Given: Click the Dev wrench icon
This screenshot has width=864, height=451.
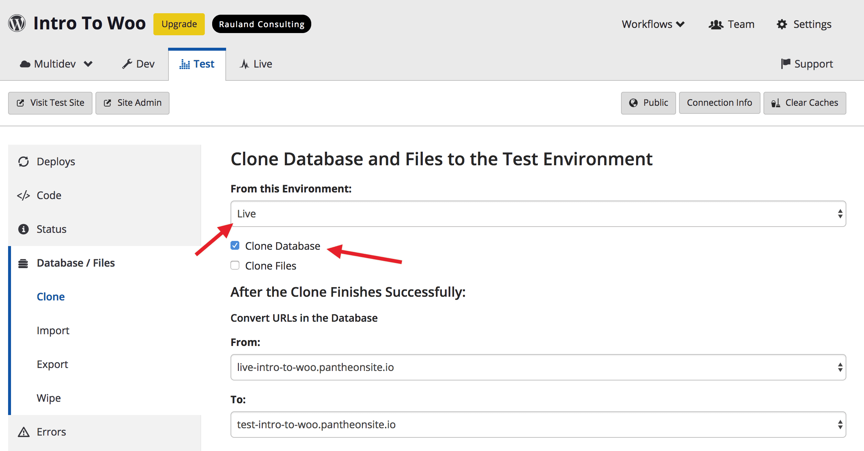Looking at the screenshot, I should click(127, 64).
